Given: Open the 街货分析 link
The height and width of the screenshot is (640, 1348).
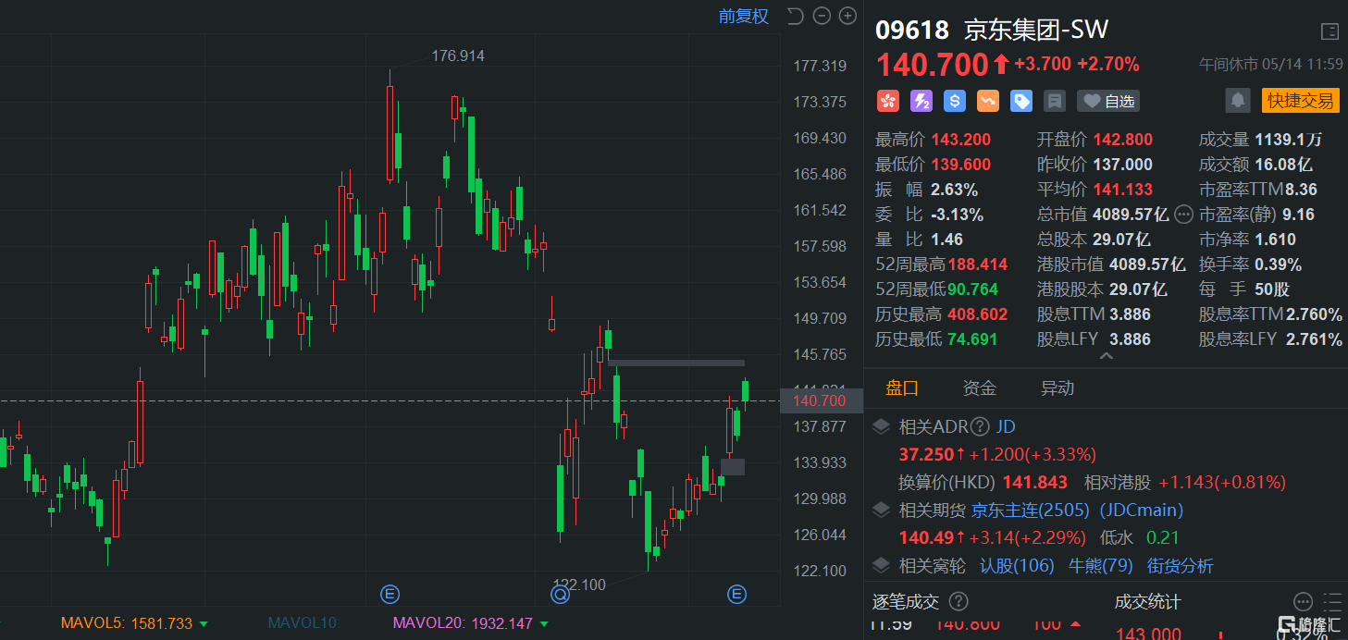Looking at the screenshot, I should coord(1180,566).
